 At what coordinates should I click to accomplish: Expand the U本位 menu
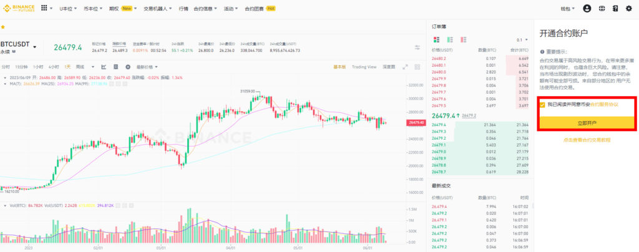pyautogui.click(x=68, y=9)
